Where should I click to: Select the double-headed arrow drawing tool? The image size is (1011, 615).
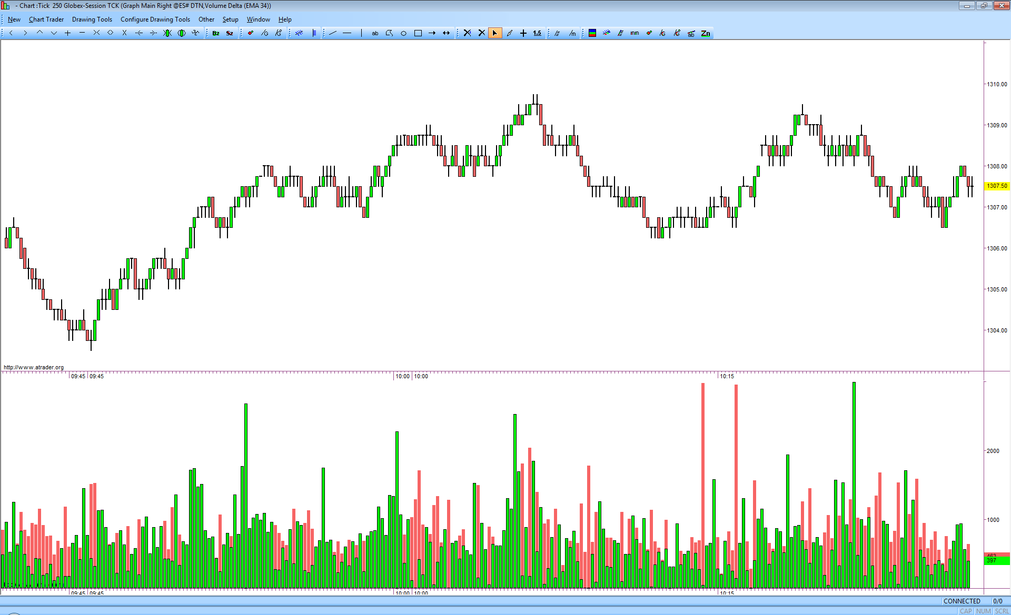[x=447, y=33]
